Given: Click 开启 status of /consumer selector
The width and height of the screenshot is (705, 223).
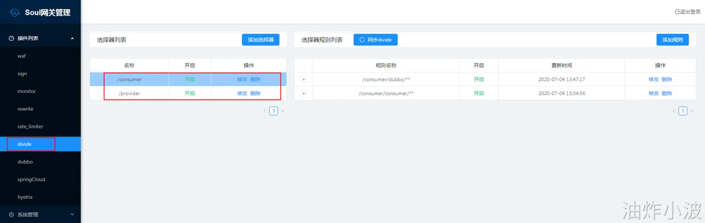Looking at the screenshot, I should tap(190, 80).
